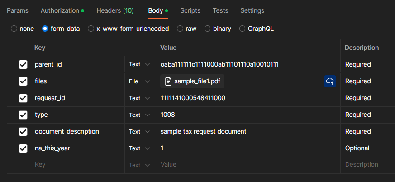This screenshot has width=395, height=182.
Task: Click the document icon of sample_file1.pdf
Action: pos(168,81)
